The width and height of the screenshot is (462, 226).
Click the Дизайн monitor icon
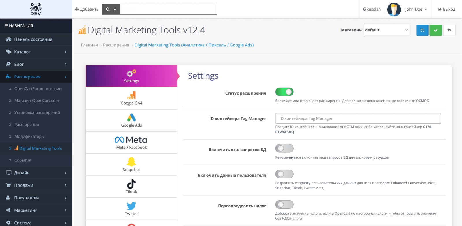click(8, 173)
